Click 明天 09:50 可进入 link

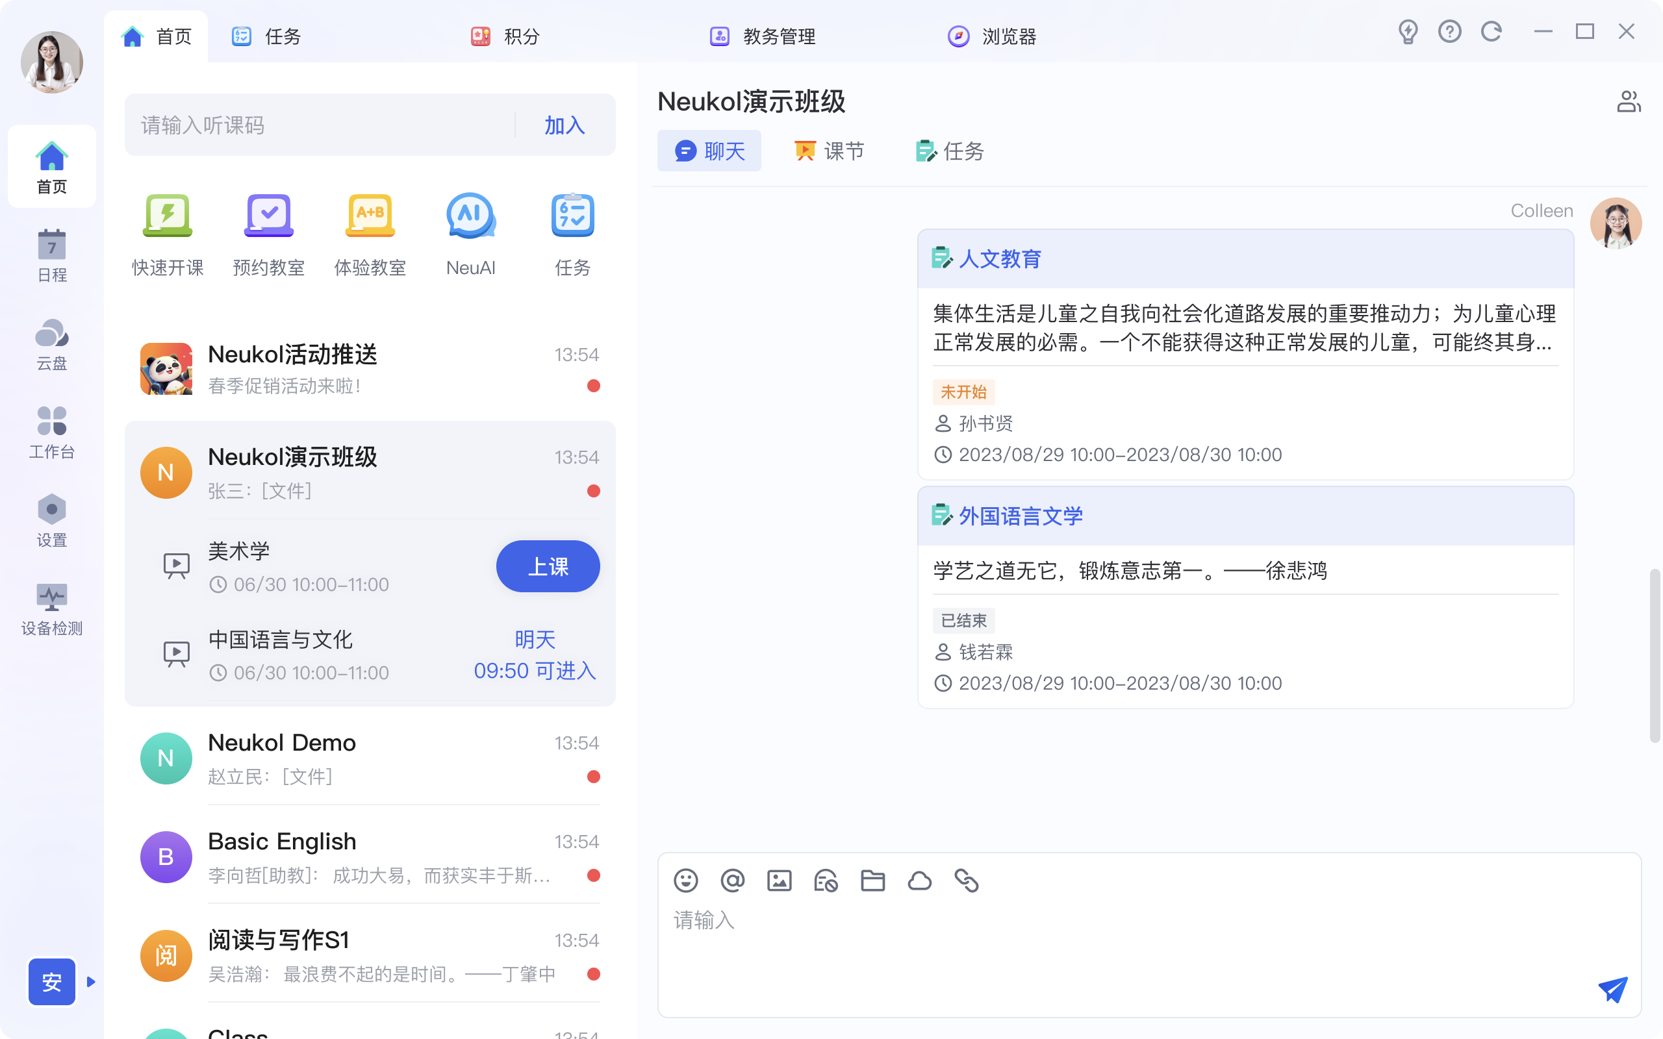pyautogui.click(x=535, y=654)
